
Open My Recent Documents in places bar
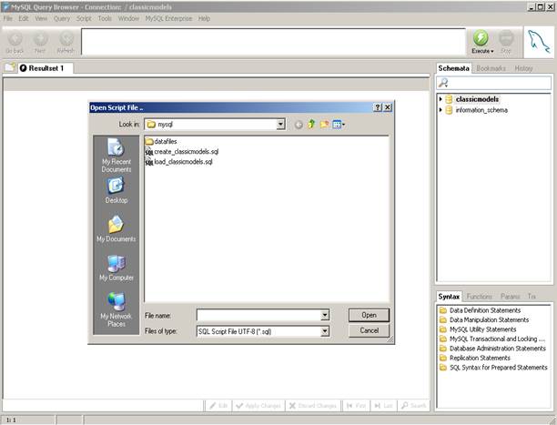tap(116, 156)
